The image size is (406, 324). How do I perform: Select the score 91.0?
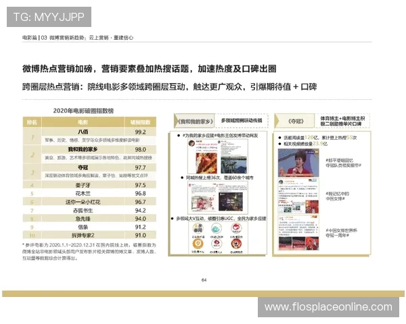140,235
